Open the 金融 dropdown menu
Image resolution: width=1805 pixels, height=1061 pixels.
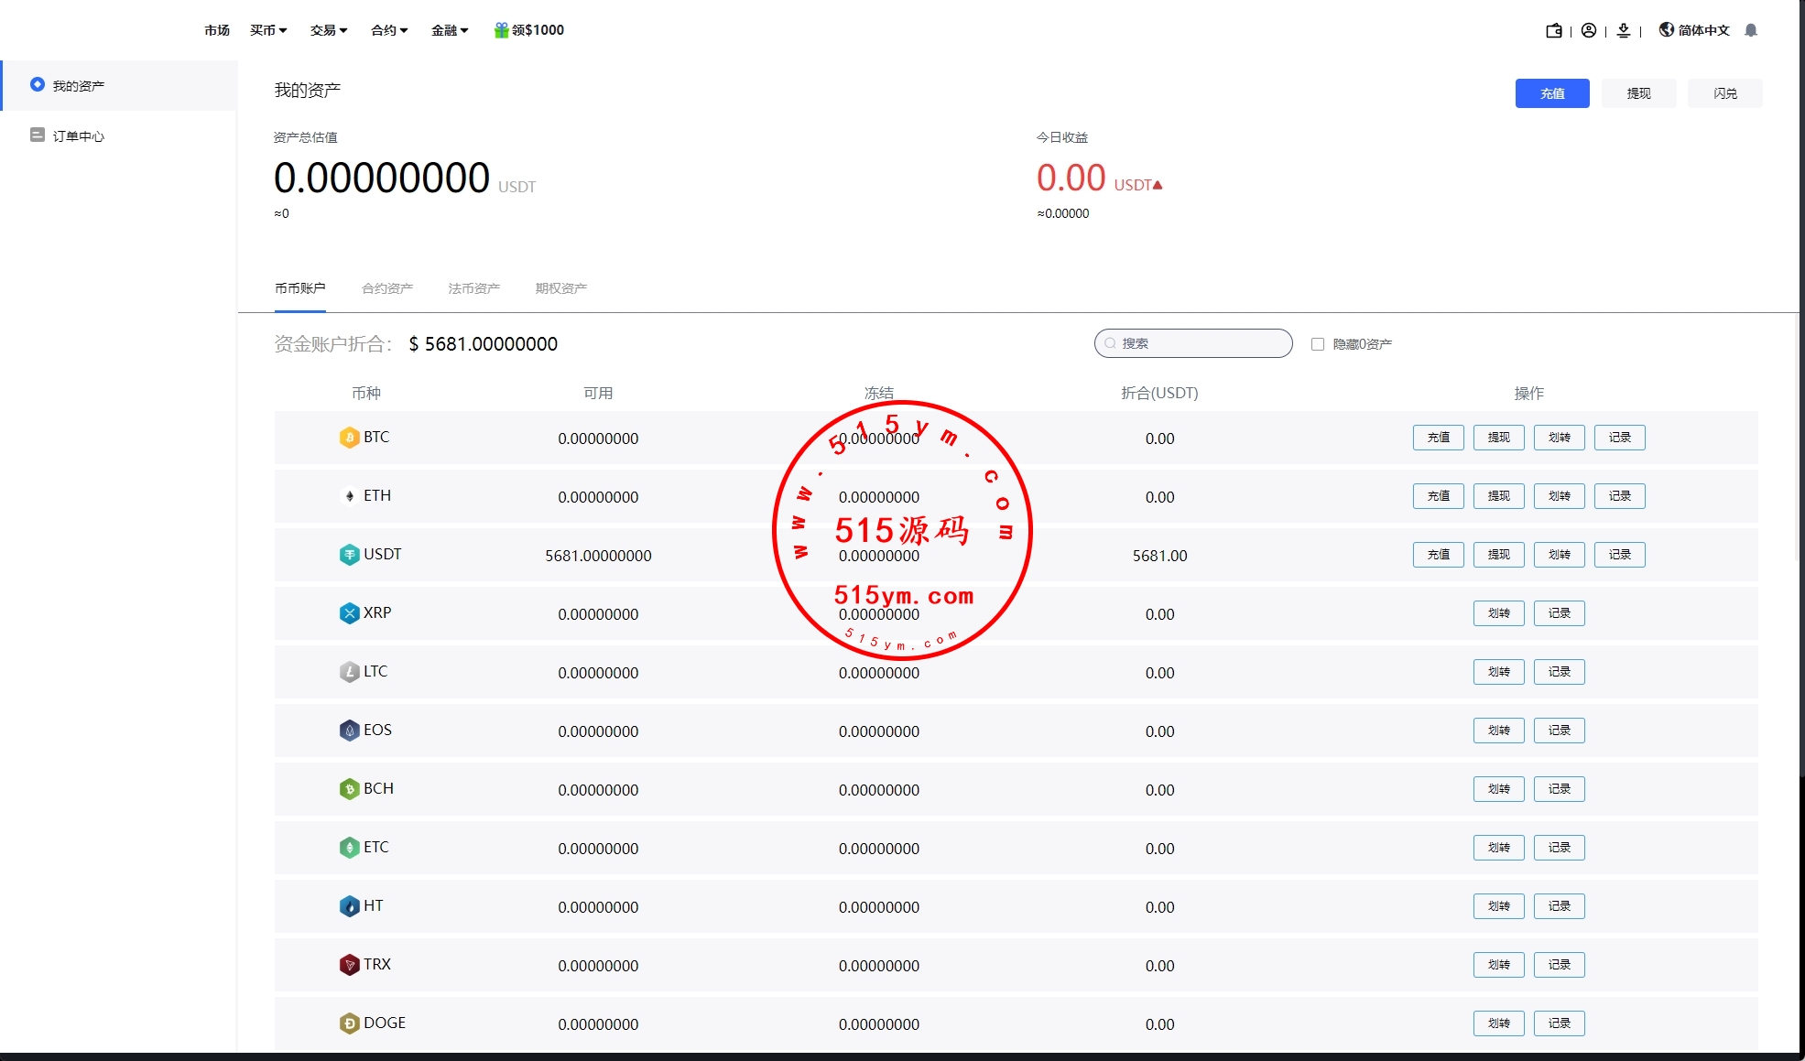click(x=450, y=30)
